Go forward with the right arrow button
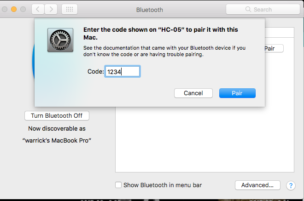The width and height of the screenshot is (304, 201). coord(51,9)
